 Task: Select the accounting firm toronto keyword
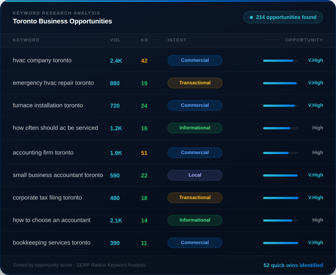click(x=43, y=153)
